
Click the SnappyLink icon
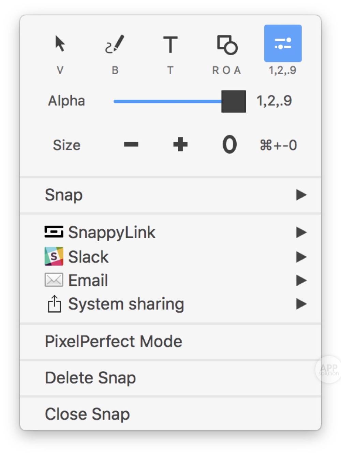pyautogui.click(x=54, y=232)
